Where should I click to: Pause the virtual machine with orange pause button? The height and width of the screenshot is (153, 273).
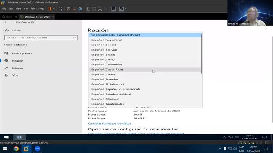click(x=50, y=8)
